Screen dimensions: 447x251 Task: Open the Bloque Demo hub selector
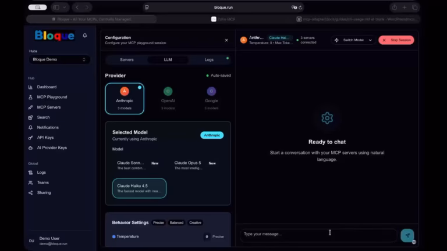59,59
